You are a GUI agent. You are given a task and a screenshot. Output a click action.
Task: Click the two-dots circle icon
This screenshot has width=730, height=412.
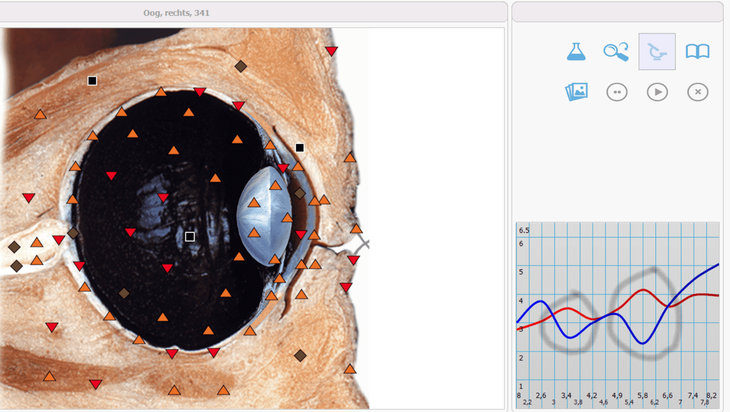617,92
